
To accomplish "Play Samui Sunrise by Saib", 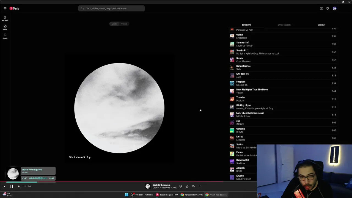I will [x=283, y=68].
